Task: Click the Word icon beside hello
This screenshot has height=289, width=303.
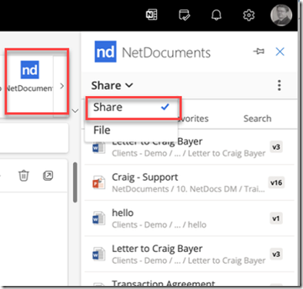Action: point(98,218)
